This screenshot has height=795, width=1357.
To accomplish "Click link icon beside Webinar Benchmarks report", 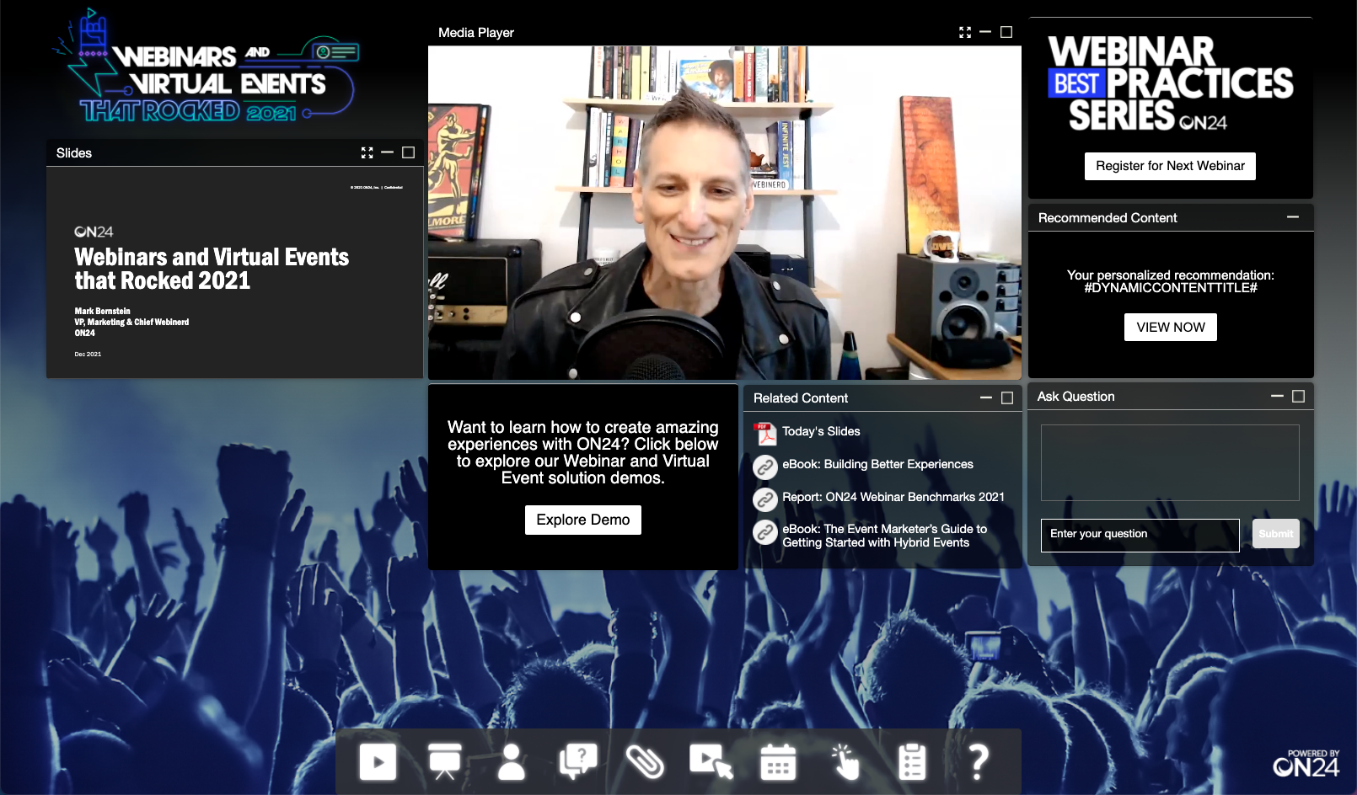I will [x=765, y=499].
